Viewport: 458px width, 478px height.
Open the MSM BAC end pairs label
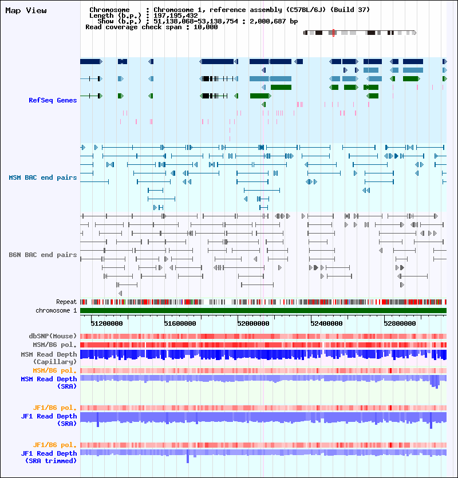point(43,177)
